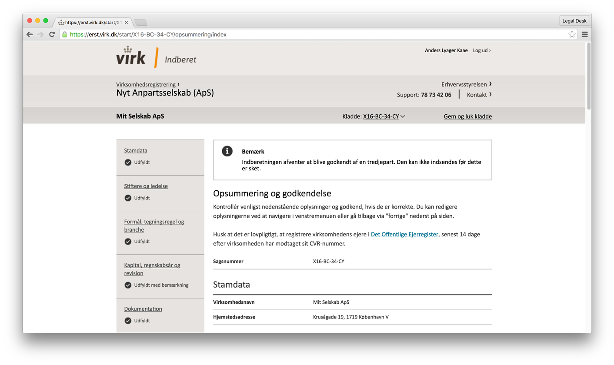Click the Legal Desk profile button
The image size is (614, 365).
coord(574,20)
